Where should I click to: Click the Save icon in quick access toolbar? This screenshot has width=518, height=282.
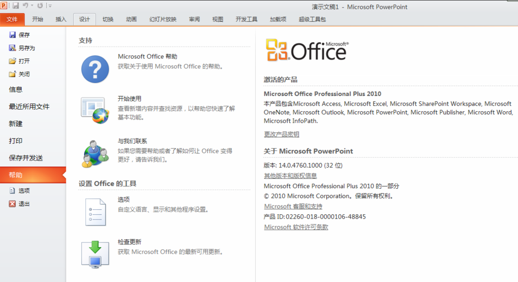pyautogui.click(x=16, y=5)
